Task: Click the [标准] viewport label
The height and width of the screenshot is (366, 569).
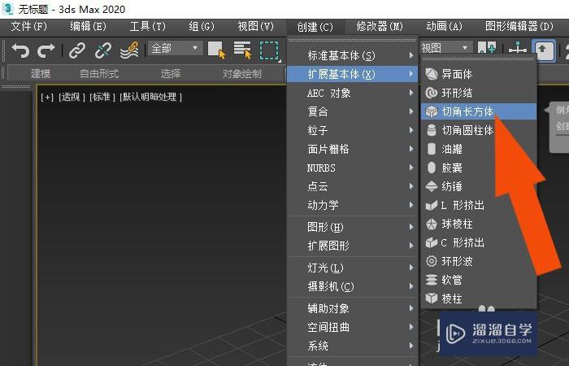Action: tap(102, 97)
